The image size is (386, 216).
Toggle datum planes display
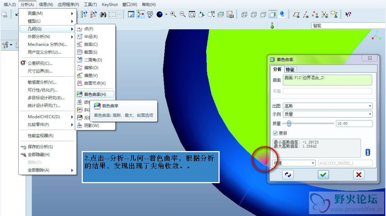(296, 15)
